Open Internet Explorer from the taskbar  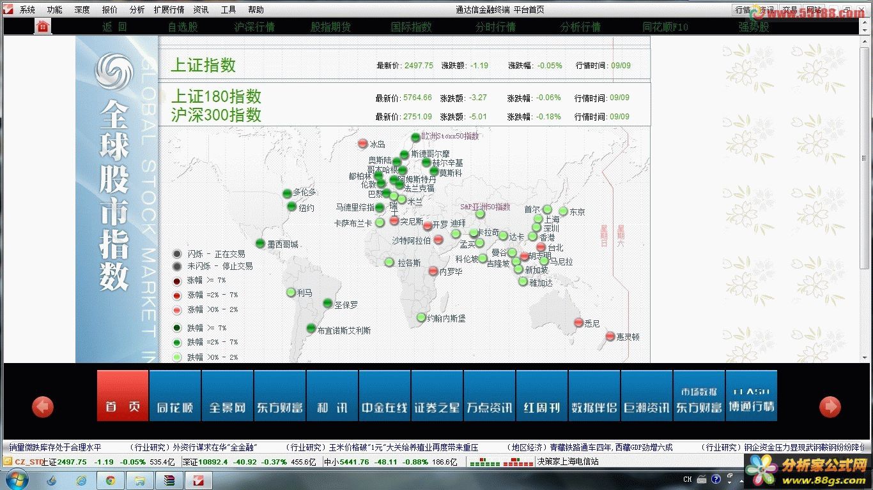coord(81,480)
